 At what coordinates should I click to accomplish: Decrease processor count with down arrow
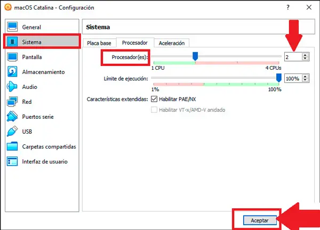[305, 59]
